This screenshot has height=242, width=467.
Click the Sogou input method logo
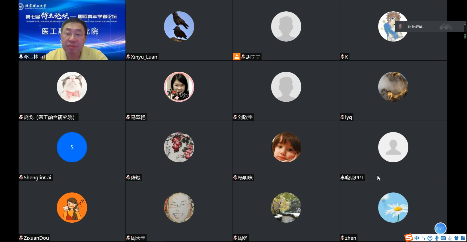pos(409,237)
